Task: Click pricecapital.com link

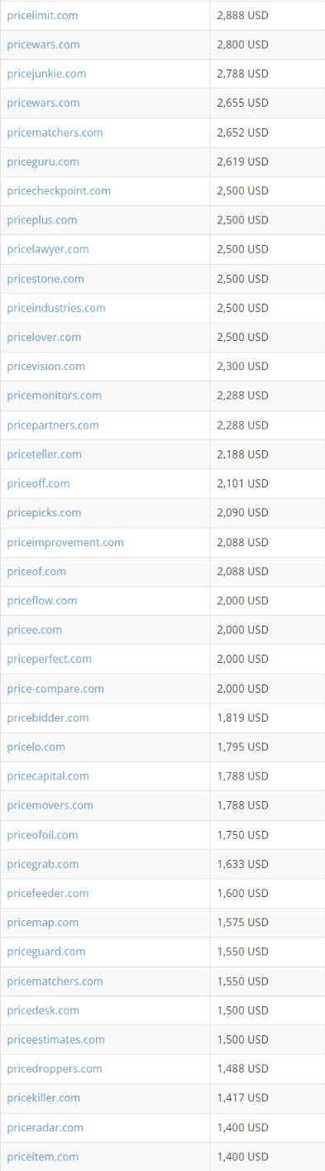Action: coord(48,775)
